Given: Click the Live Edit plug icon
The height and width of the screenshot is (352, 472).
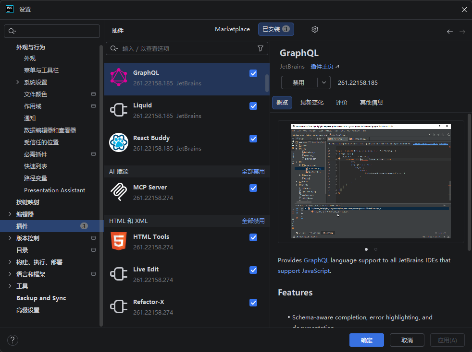Looking at the screenshot, I should coord(119,274).
